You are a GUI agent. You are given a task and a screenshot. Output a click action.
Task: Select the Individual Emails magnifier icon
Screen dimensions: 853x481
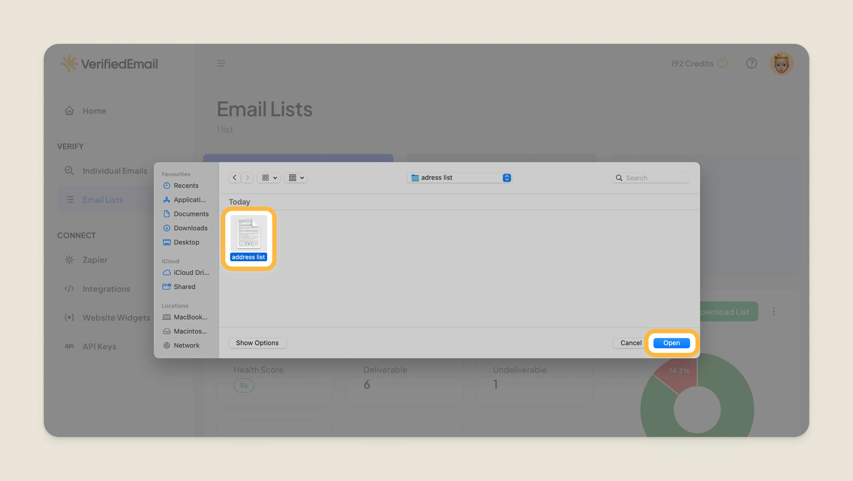69,171
